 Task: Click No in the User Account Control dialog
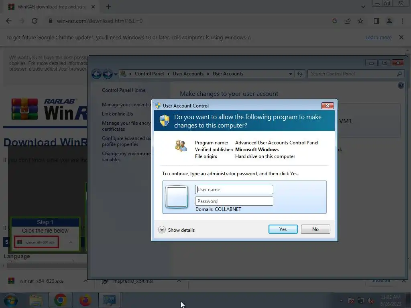point(315,229)
